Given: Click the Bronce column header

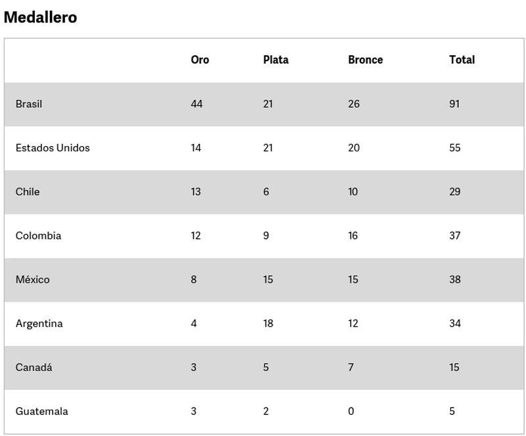Looking at the screenshot, I should 365,60.
